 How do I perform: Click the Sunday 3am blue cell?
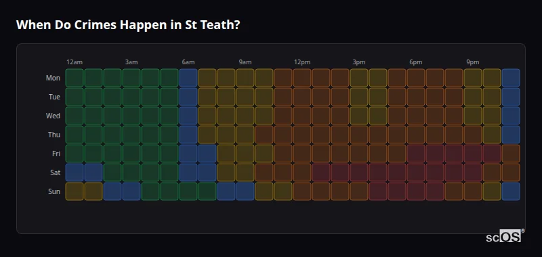coord(131,191)
